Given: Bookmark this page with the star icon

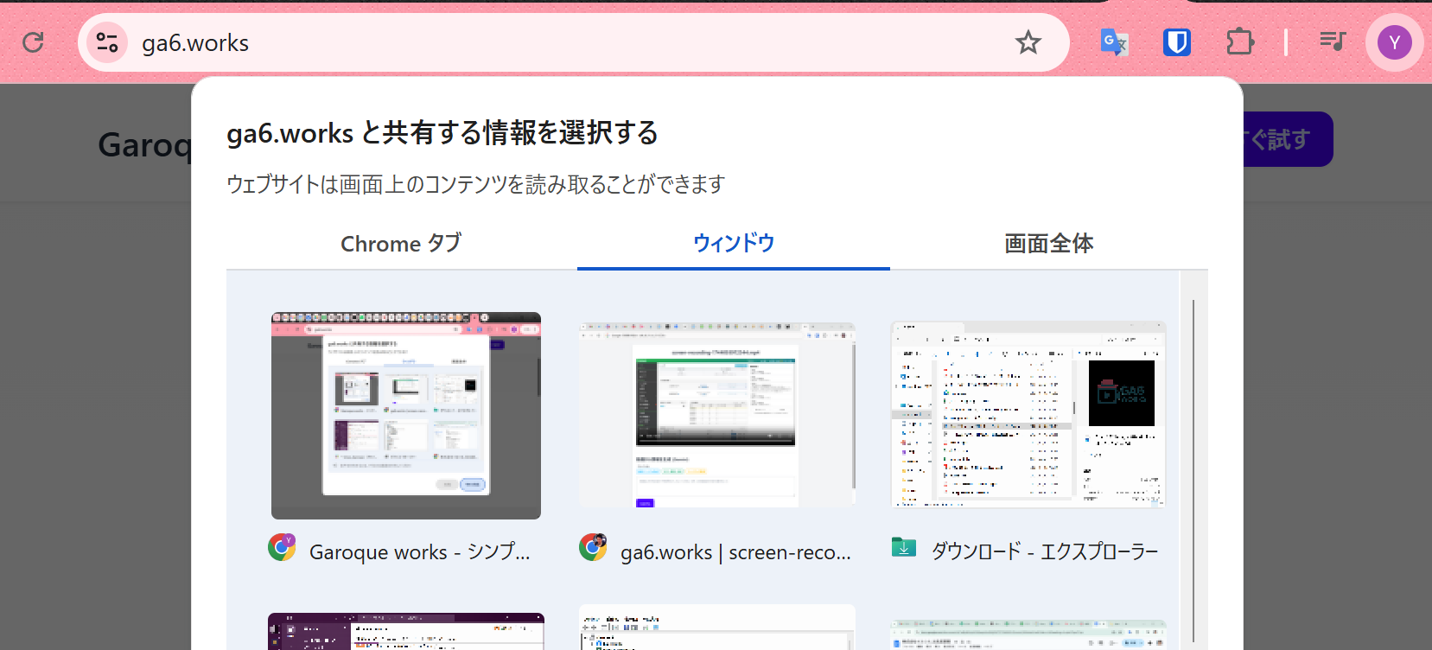Looking at the screenshot, I should [x=1028, y=42].
